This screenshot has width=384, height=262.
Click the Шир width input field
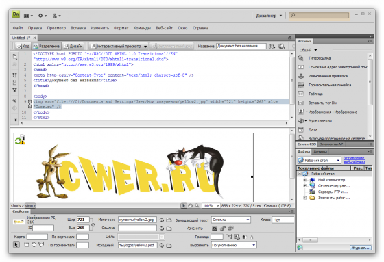(x=83, y=220)
